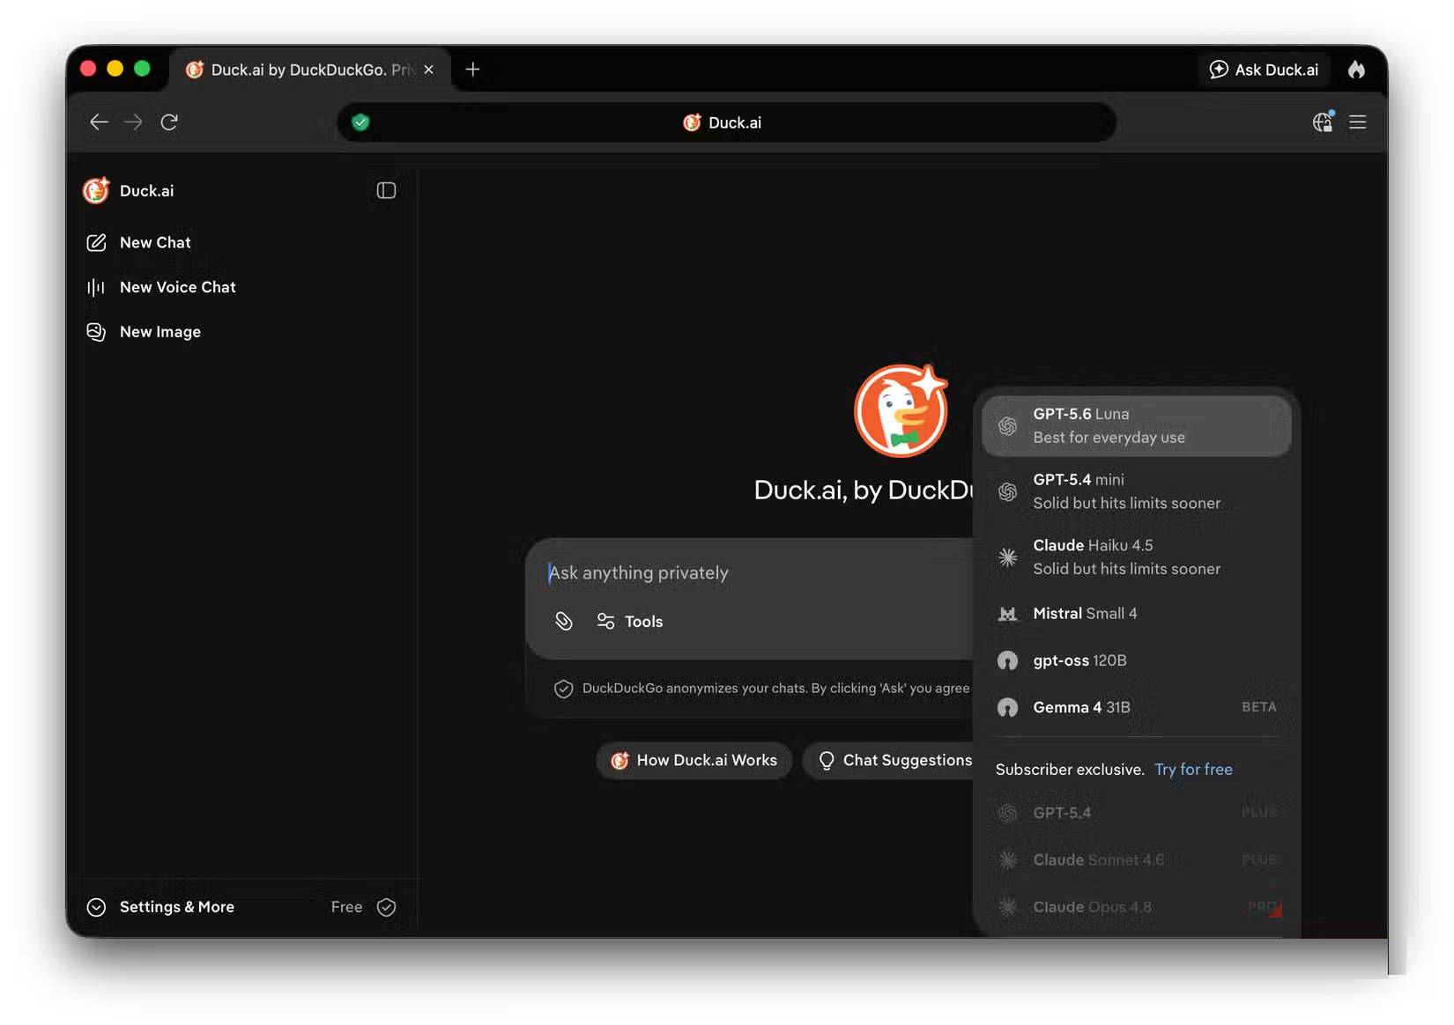Select the subscriber GPT-5.4 model
The image size is (1454, 1025).
pyautogui.click(x=1137, y=813)
